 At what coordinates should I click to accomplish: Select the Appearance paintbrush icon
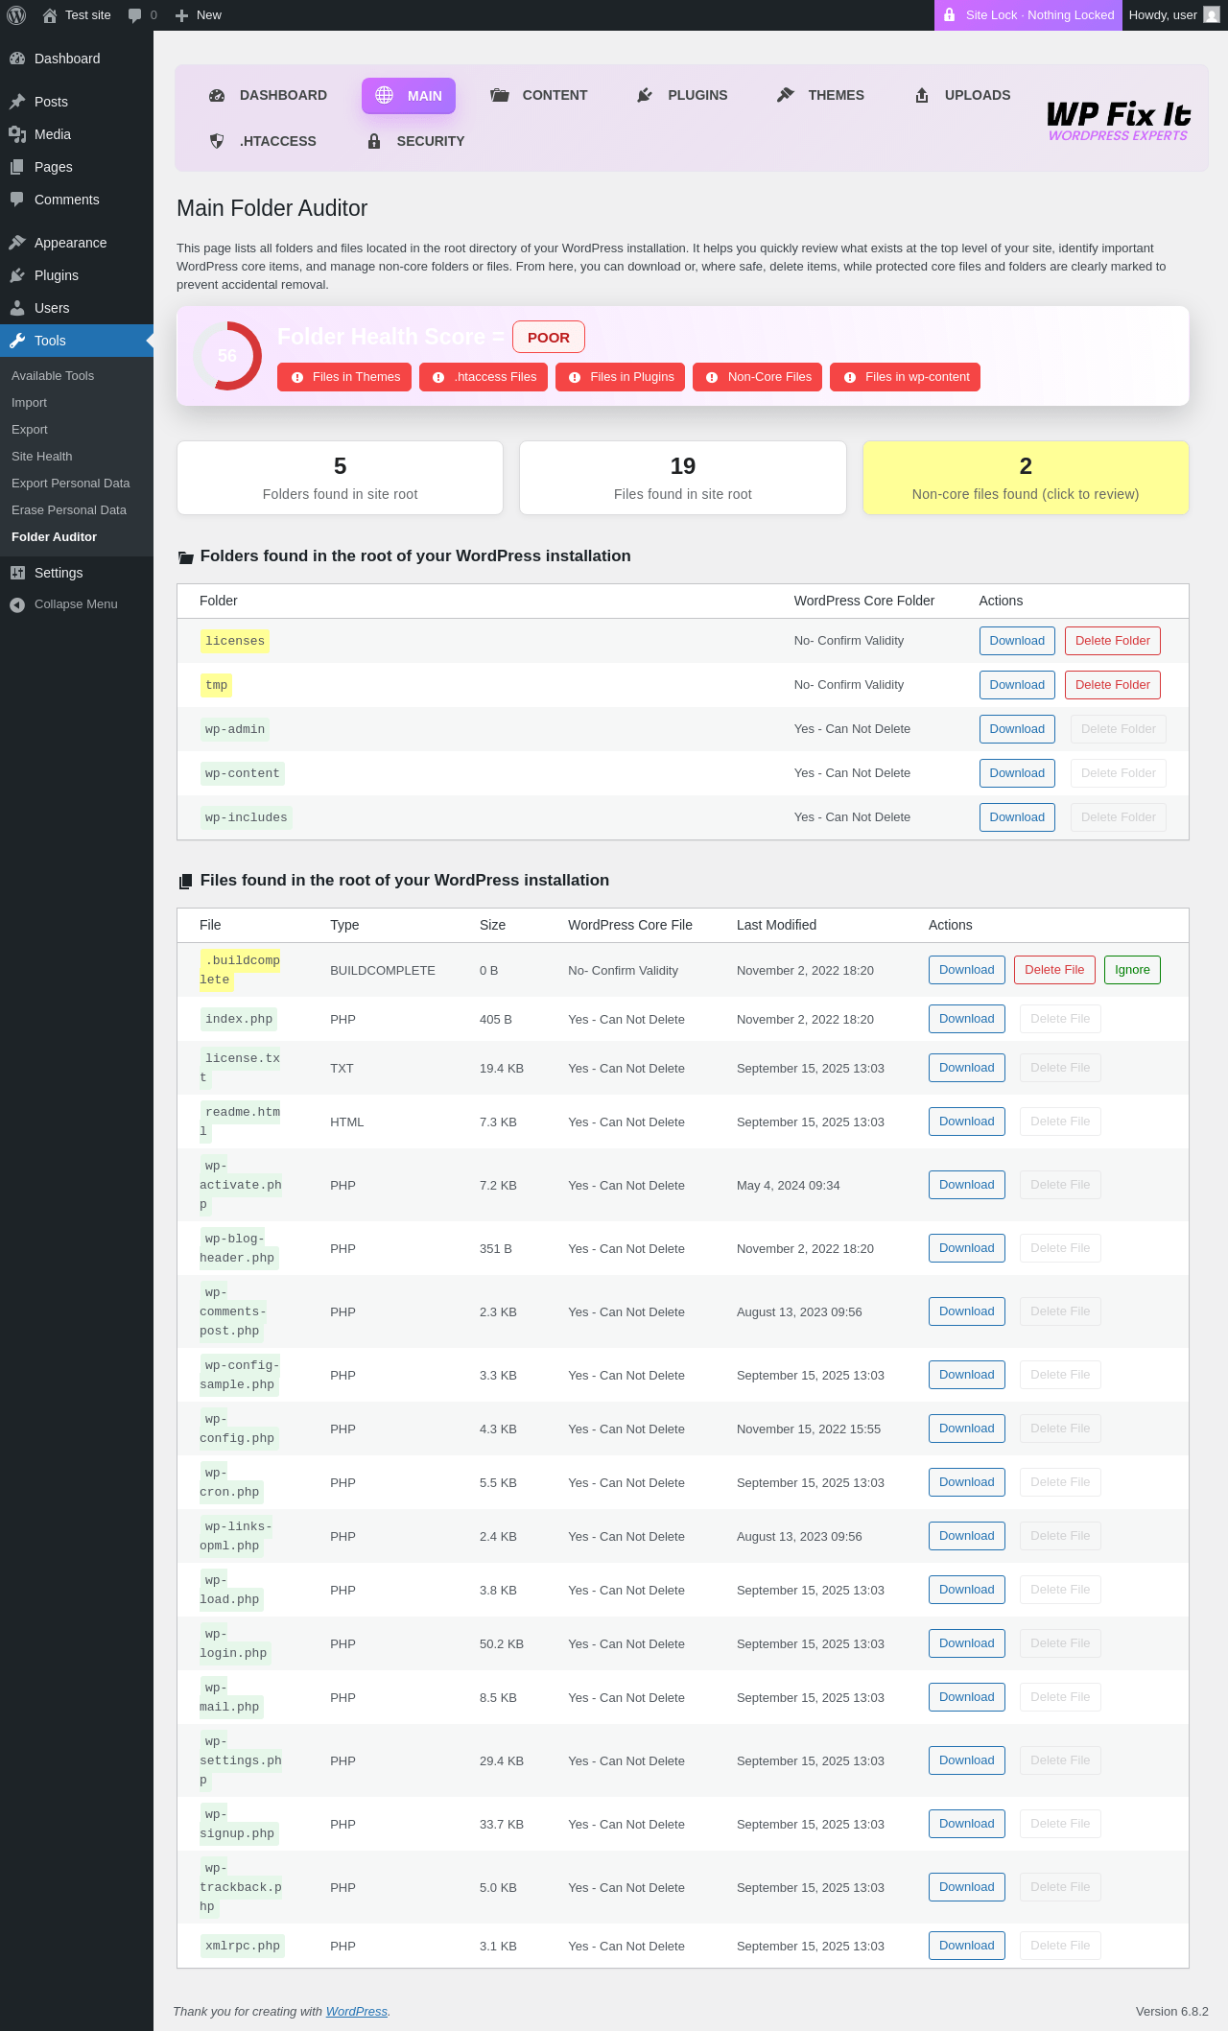click(17, 243)
